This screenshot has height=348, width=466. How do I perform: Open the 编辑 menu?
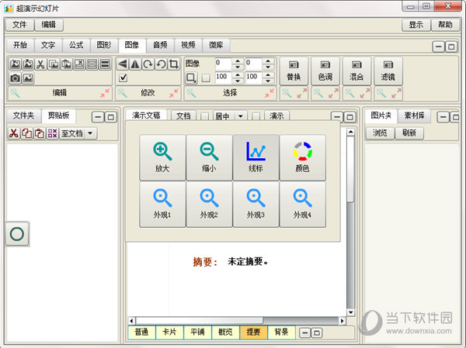(x=49, y=25)
